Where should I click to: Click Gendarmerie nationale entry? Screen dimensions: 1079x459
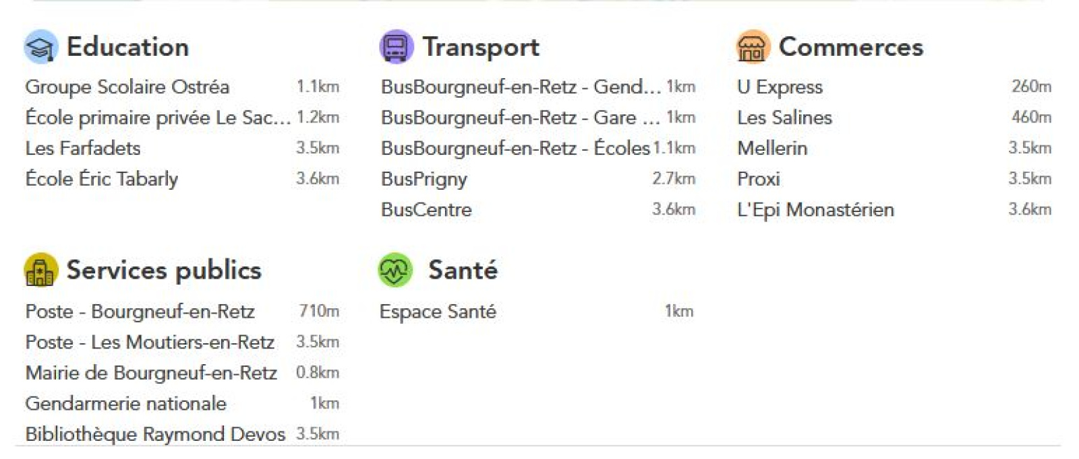click(125, 404)
